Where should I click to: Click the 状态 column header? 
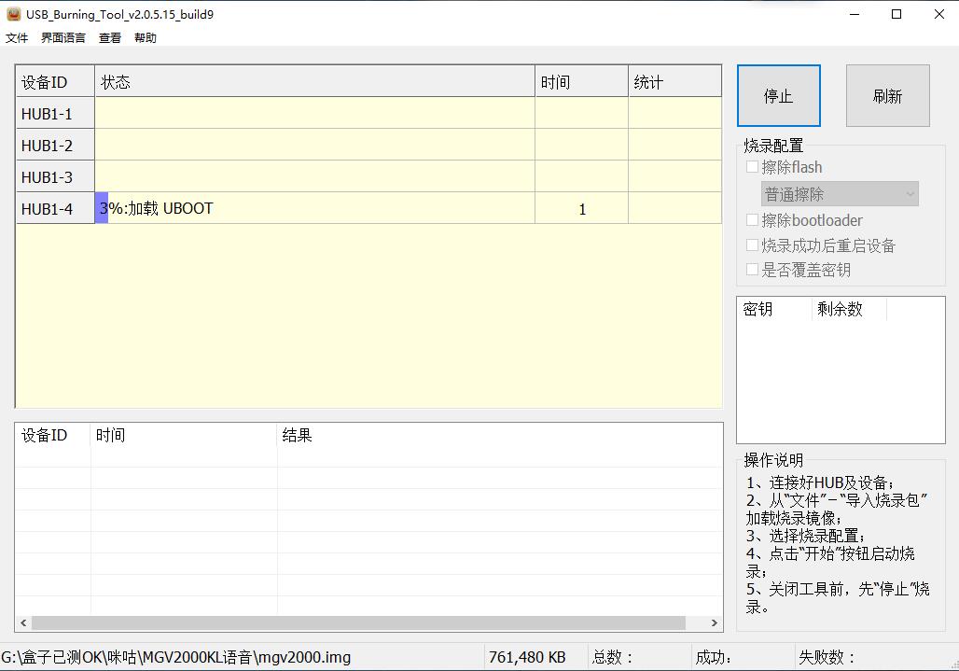[x=314, y=82]
